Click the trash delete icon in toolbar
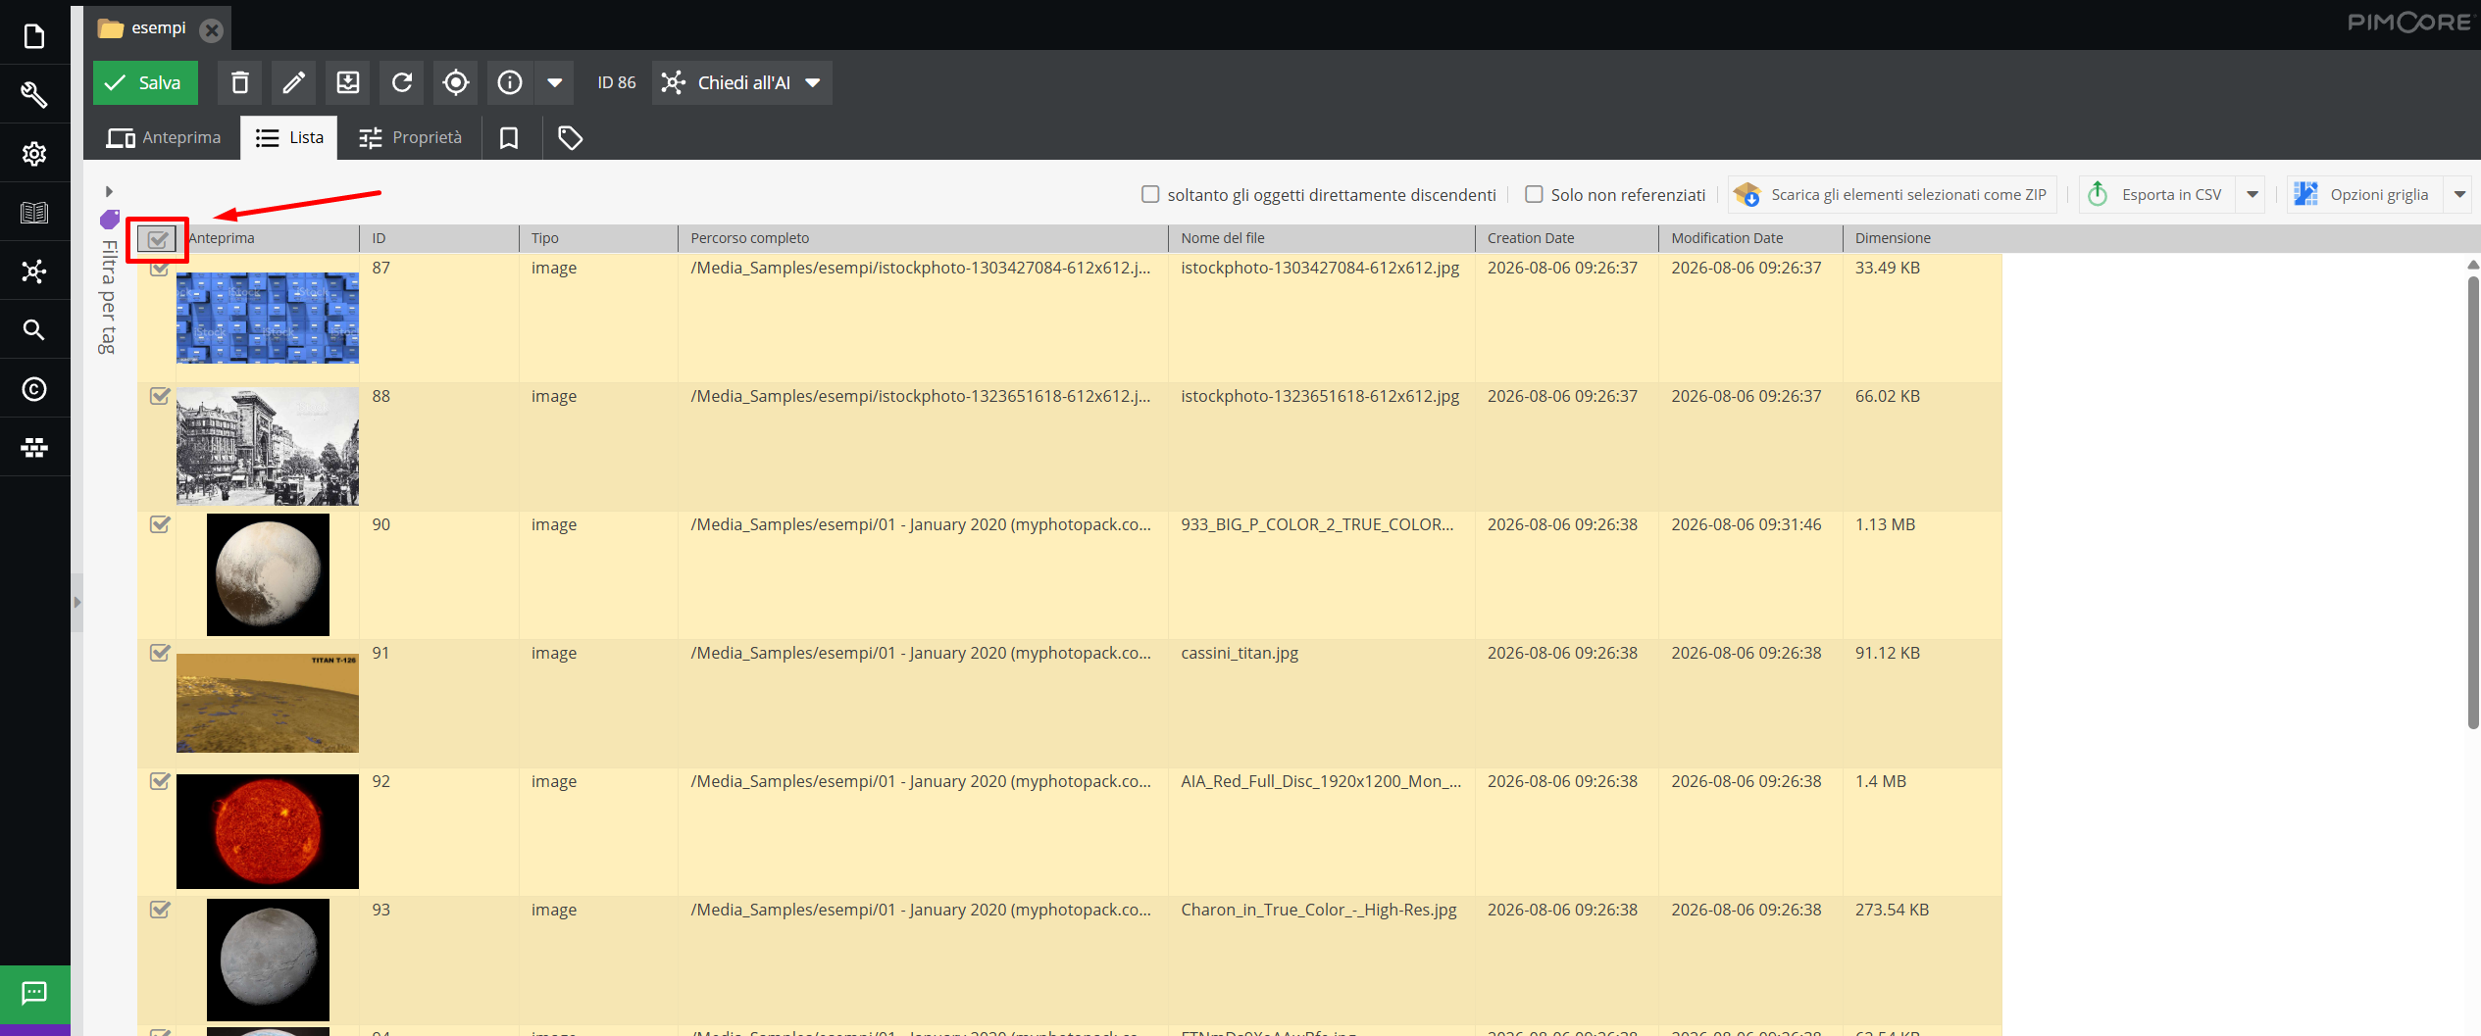The image size is (2481, 1036). (240, 82)
